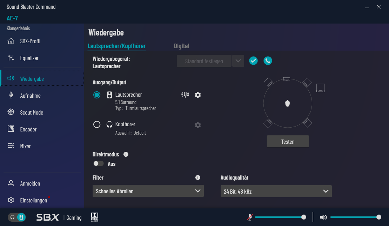The height and width of the screenshot is (226, 389).
Task: Open the SBX-Profil home icon
Action: click(x=11, y=41)
